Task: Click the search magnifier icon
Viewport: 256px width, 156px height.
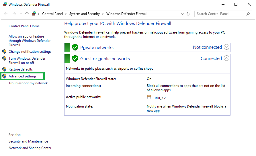Action: click(x=248, y=14)
